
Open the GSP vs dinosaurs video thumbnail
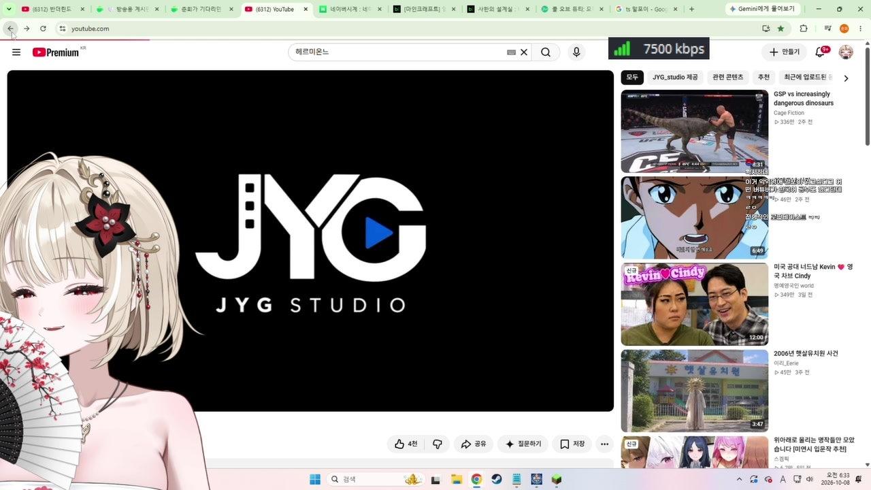[x=694, y=131]
